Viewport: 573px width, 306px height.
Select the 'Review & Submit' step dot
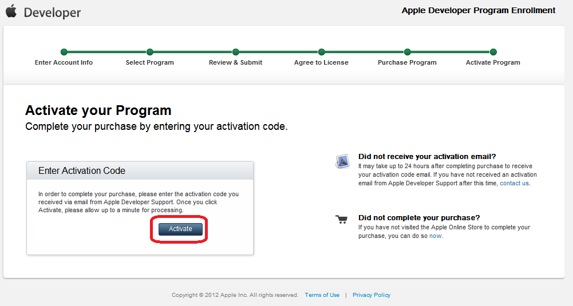(x=236, y=52)
